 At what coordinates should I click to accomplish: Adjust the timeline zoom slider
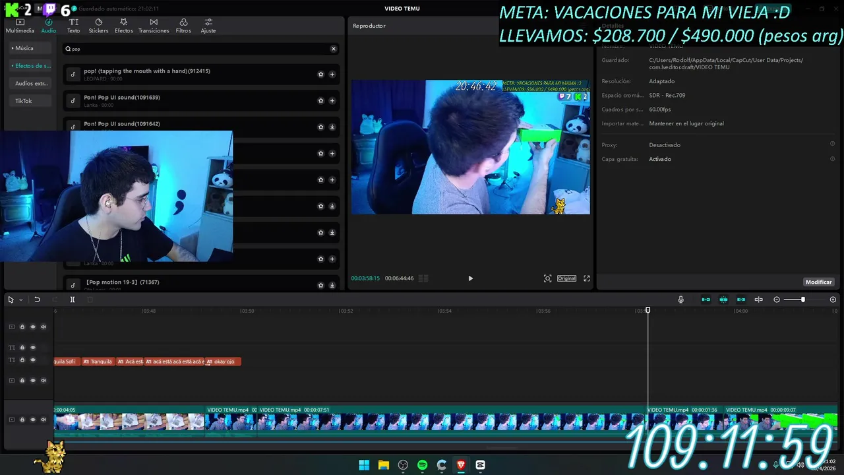802,300
